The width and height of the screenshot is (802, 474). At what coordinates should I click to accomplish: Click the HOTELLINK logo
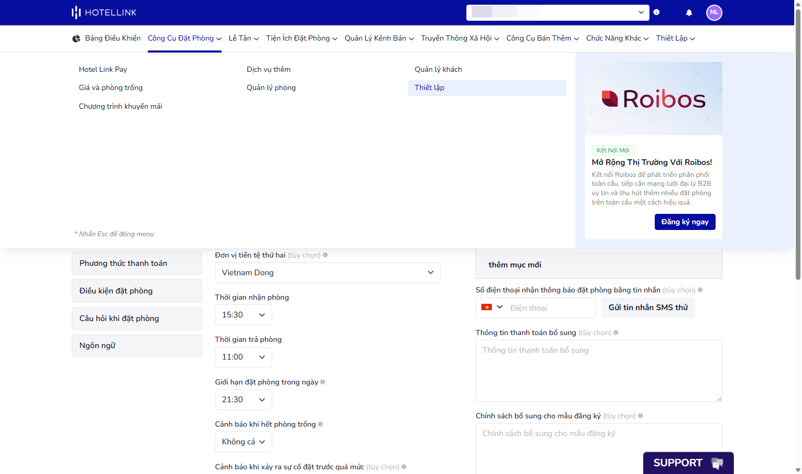click(104, 12)
